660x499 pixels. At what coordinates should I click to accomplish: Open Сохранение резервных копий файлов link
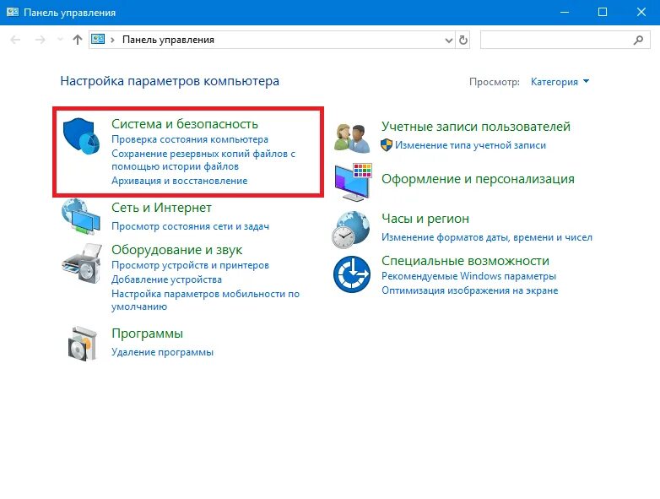(203, 160)
